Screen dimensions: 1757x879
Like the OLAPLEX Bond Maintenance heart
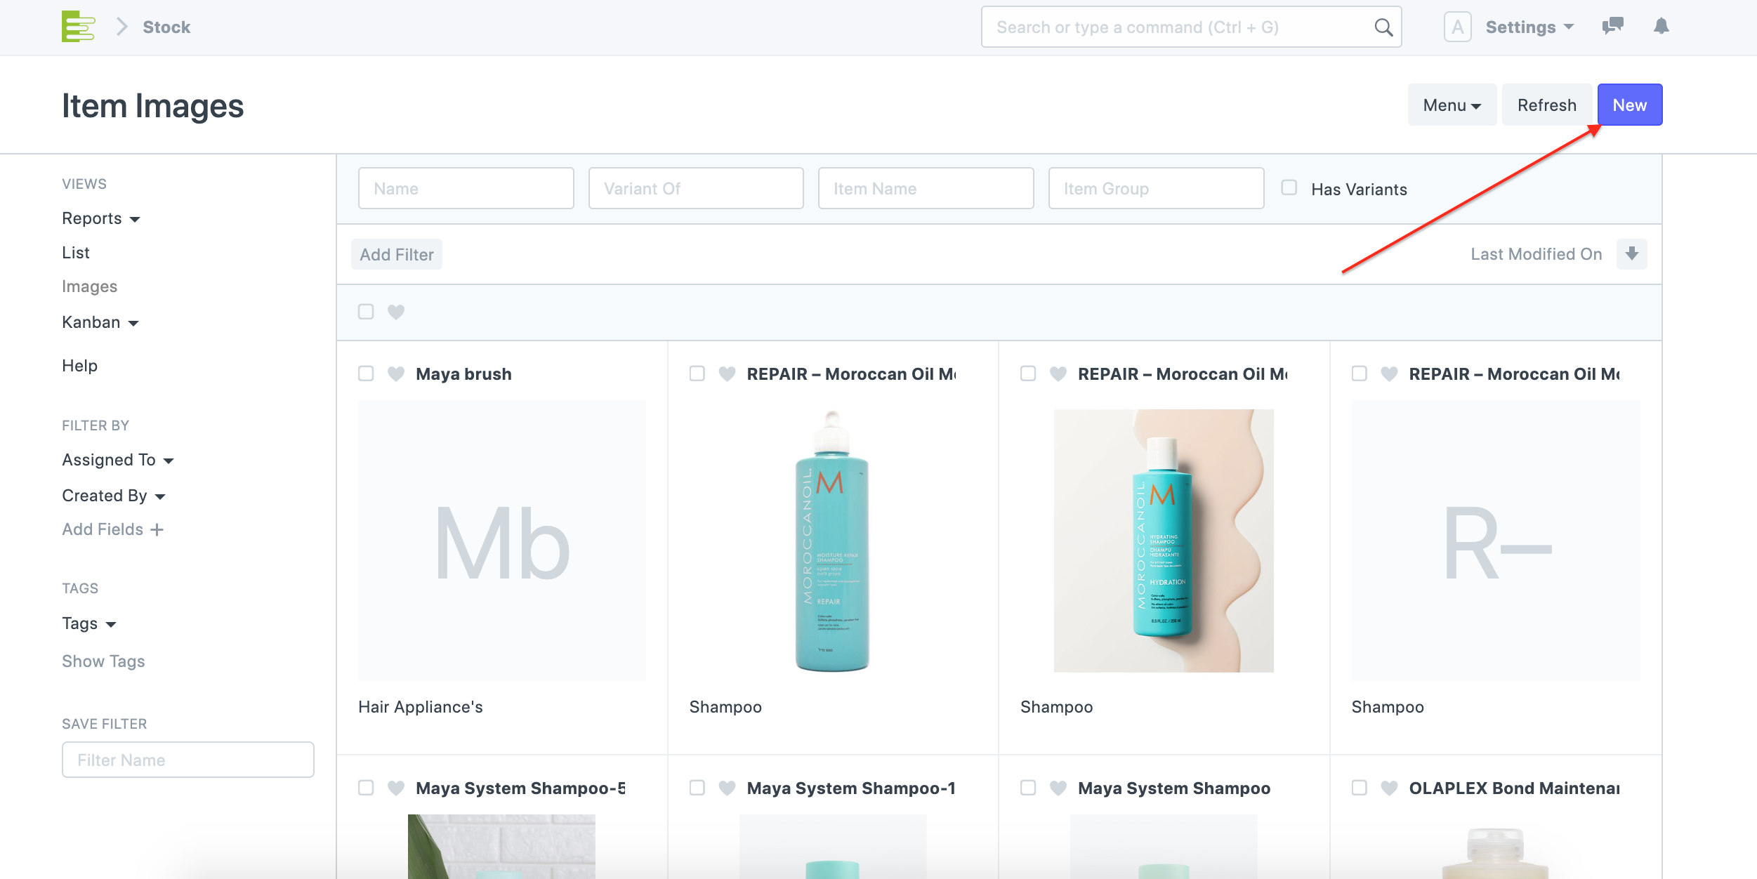pos(1389,788)
